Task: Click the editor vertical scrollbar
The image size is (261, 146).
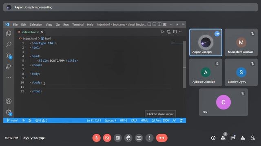Action: [184, 64]
